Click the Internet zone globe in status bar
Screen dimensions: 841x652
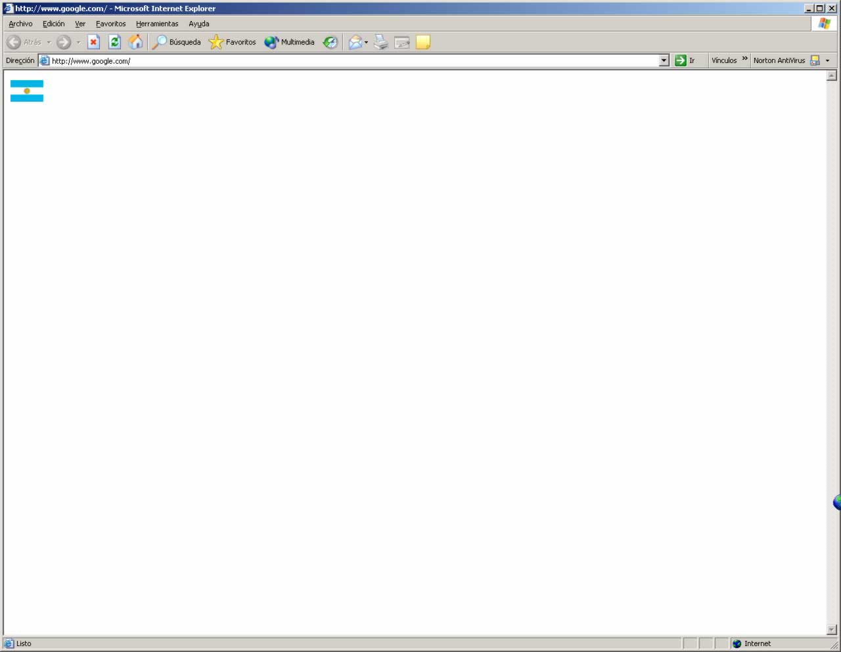[x=737, y=643]
